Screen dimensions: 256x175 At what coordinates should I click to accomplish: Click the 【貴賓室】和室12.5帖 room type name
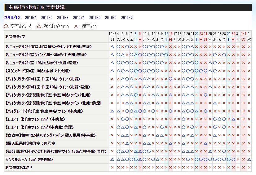coord(51,135)
